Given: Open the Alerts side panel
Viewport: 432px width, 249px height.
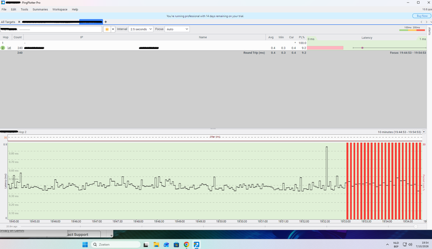Looking at the screenshot, I should (429, 31).
